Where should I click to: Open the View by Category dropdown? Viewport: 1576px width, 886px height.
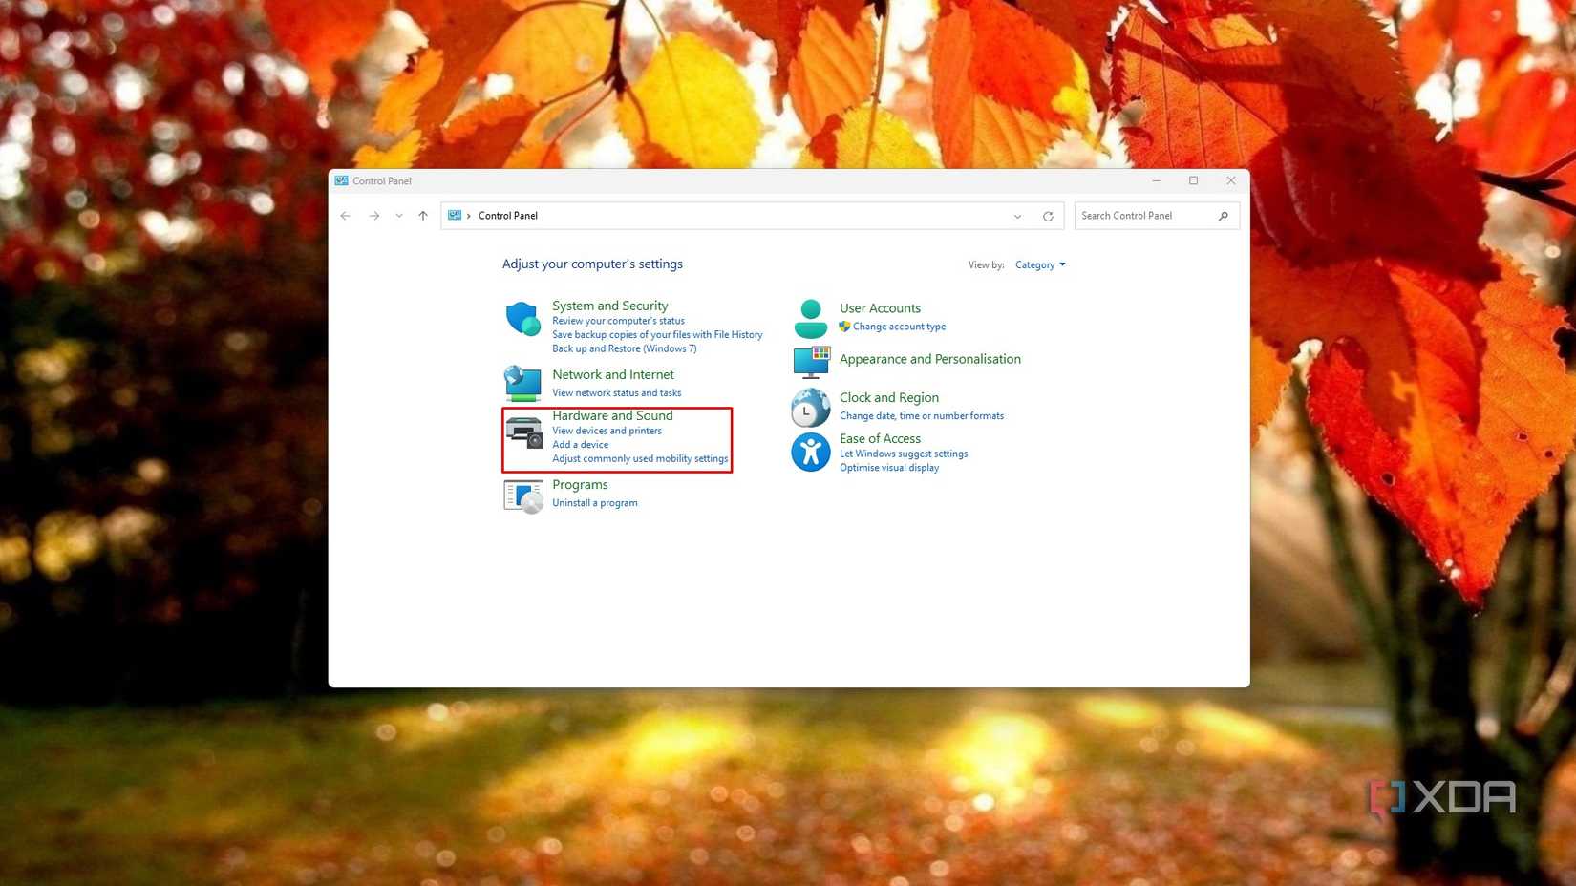click(1039, 264)
